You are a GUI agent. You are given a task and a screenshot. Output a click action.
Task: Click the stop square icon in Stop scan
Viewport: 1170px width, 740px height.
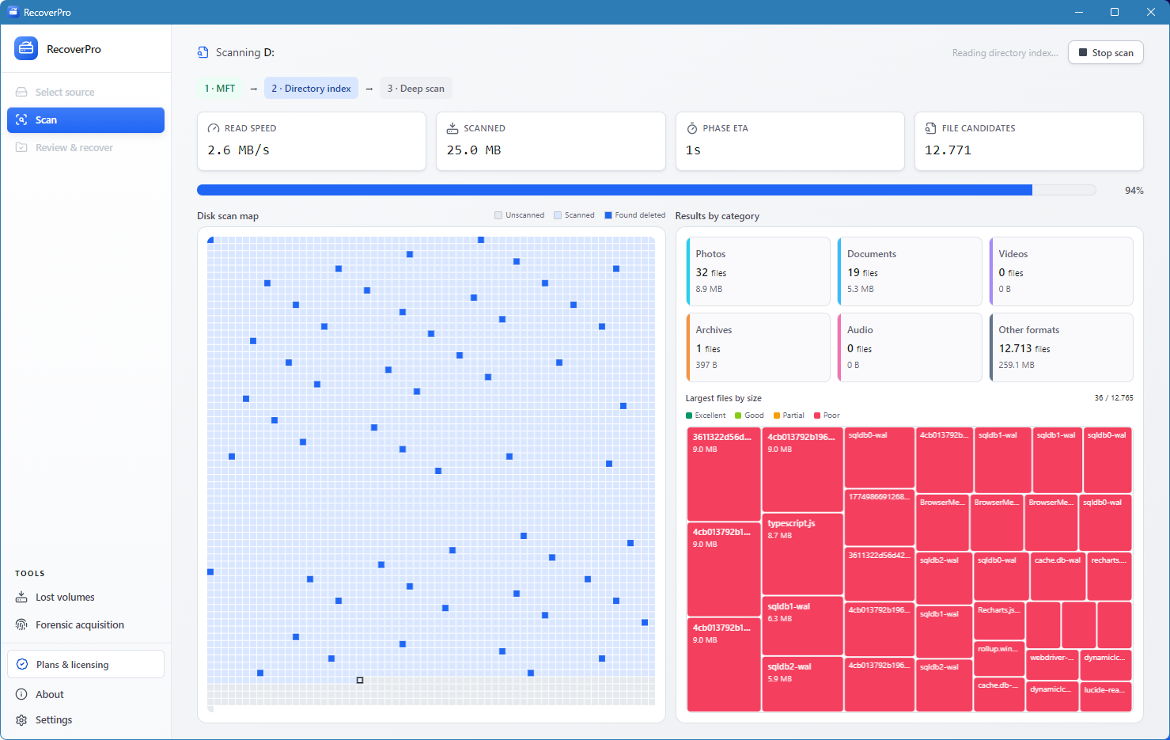(1083, 52)
